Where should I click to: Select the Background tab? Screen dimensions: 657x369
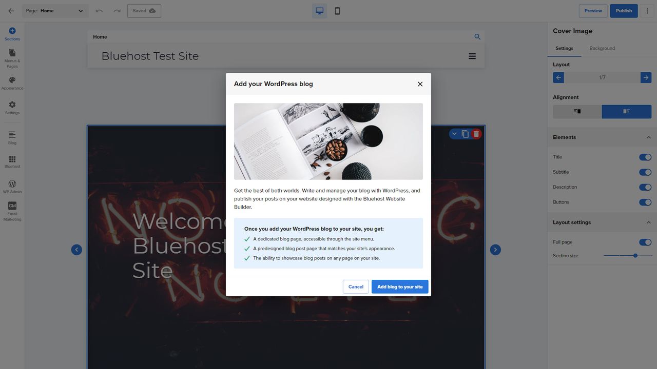tap(602, 48)
